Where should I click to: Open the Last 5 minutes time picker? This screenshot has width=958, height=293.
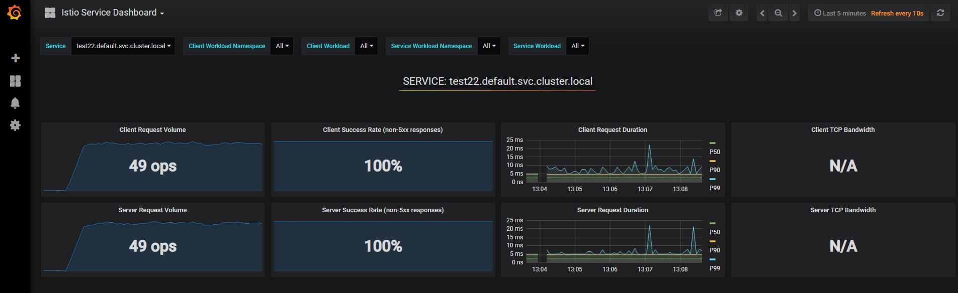[840, 13]
